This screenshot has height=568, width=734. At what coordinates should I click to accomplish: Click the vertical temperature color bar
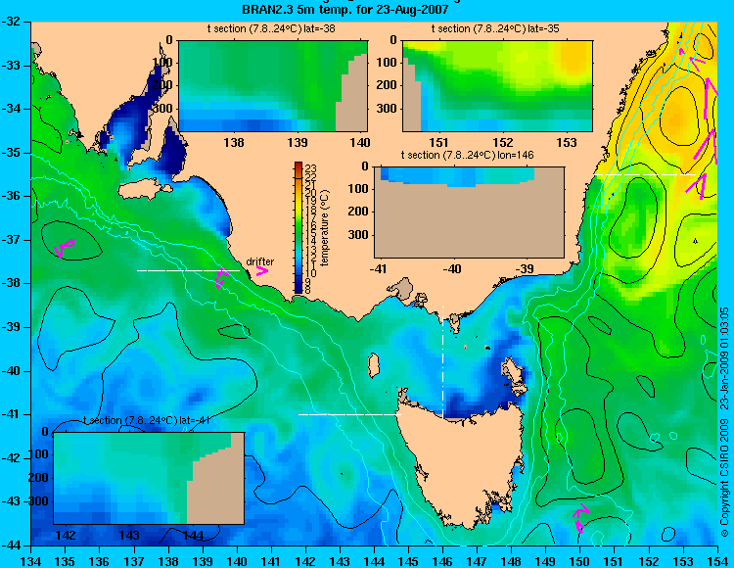pyautogui.click(x=298, y=227)
